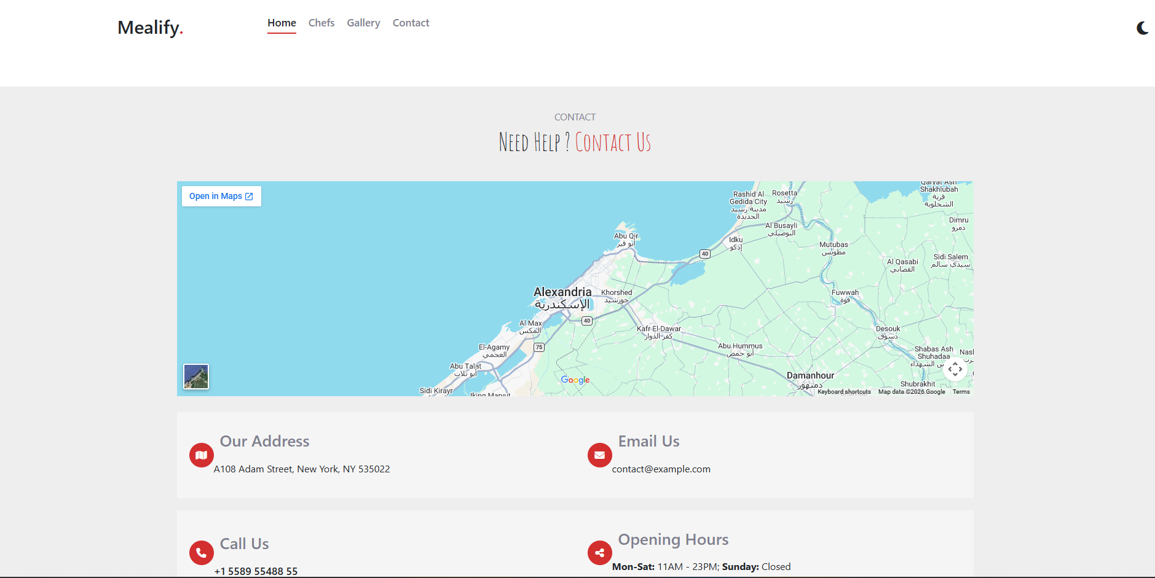Click the red share icon beside Opening Hours
Image resolution: width=1155 pixels, height=578 pixels.
click(599, 553)
